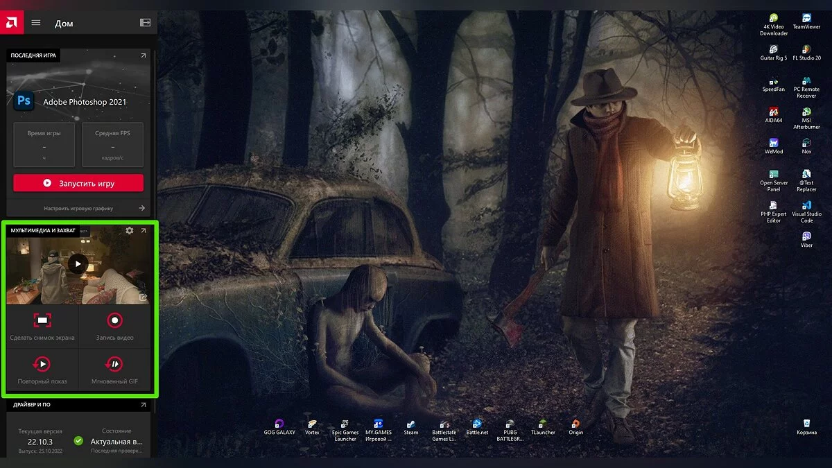Image resolution: width=832 pixels, height=468 pixels.
Task: Select PHP Expert Editor desktop icon
Action: point(774,212)
